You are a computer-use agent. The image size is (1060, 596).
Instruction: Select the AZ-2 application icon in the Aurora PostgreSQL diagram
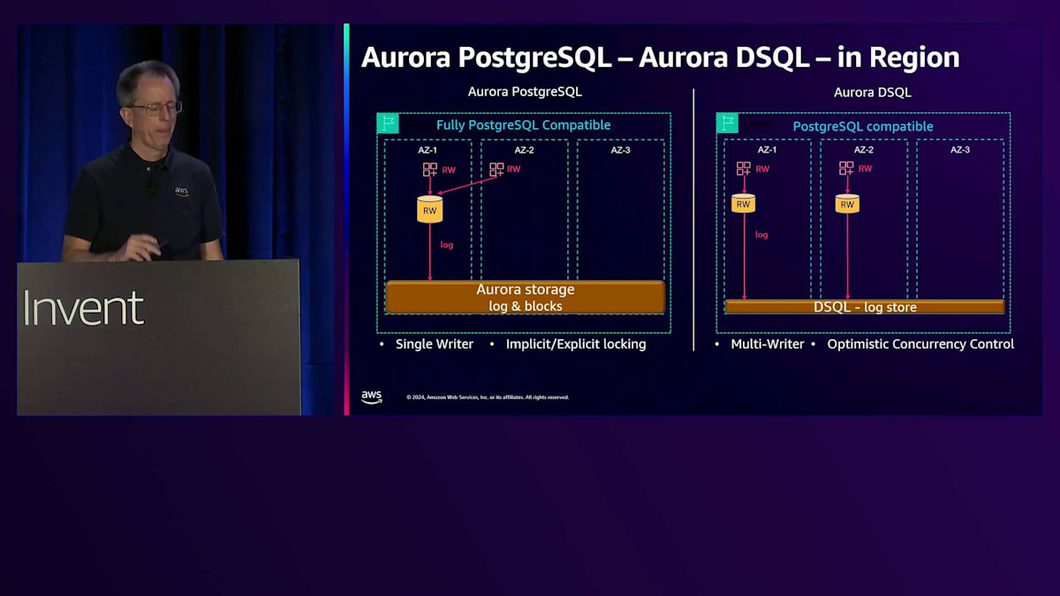tap(496, 170)
